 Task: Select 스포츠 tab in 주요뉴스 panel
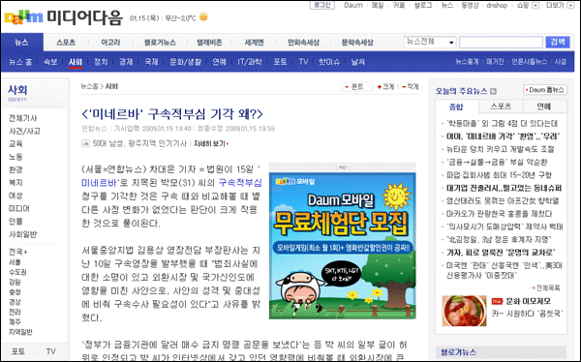pos(501,106)
